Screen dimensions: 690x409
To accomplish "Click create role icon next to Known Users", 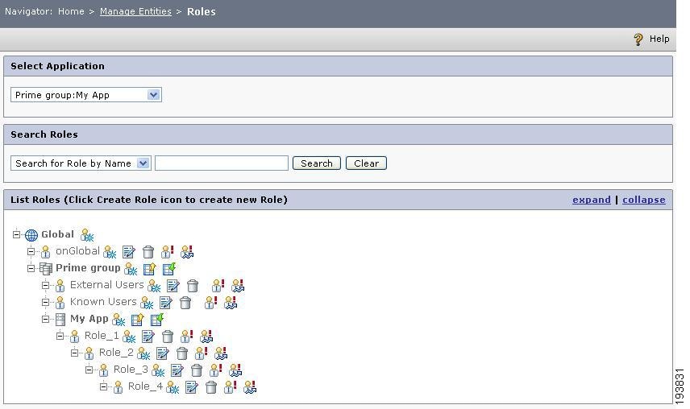I will pyautogui.click(x=147, y=303).
